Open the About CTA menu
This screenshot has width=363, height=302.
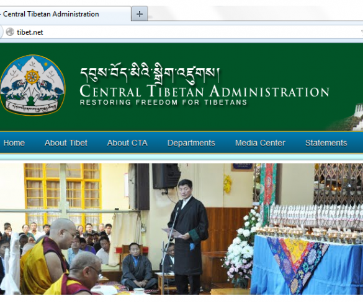[127, 143]
